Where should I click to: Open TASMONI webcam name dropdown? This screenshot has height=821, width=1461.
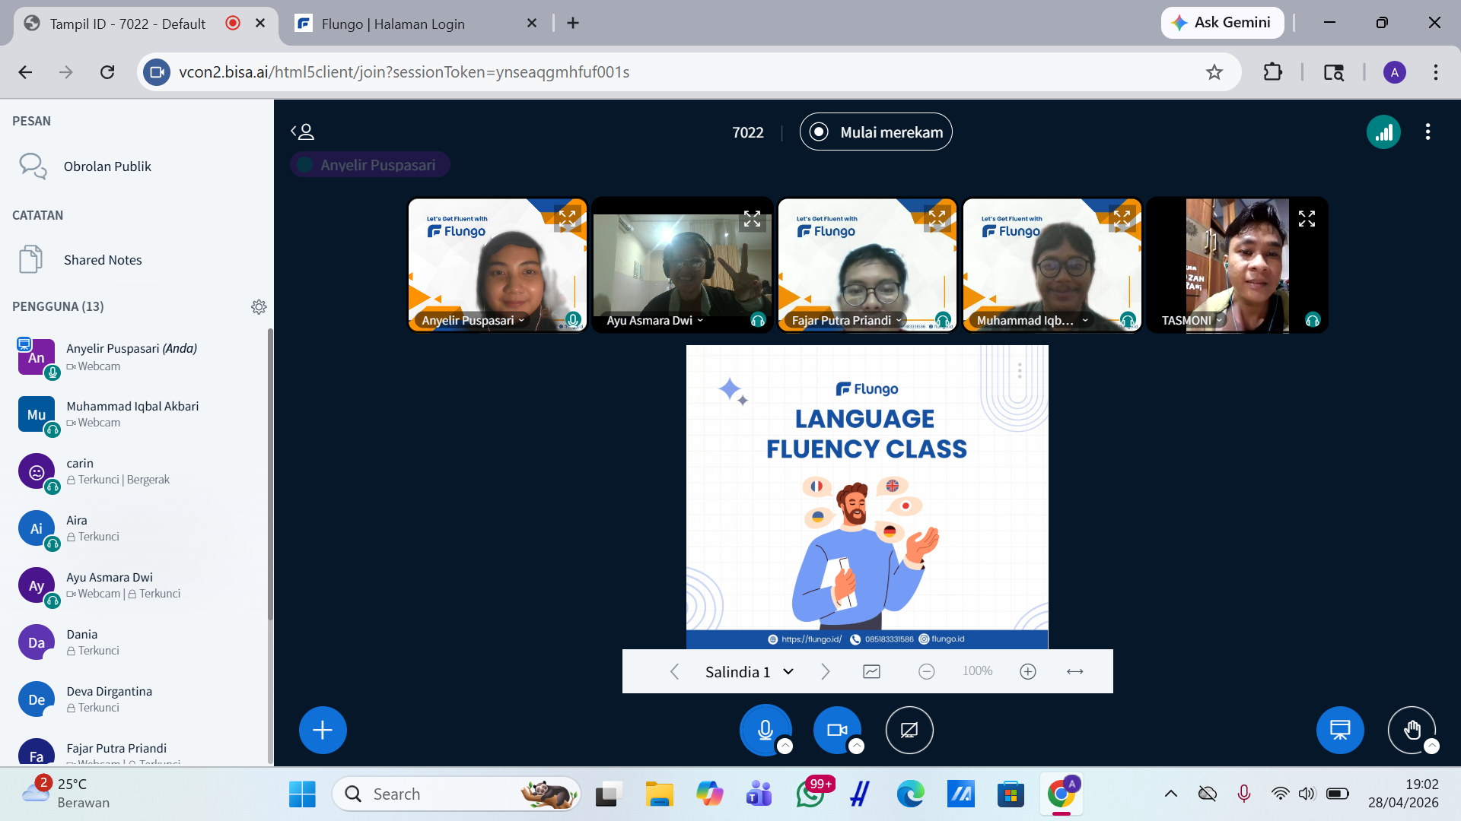pyautogui.click(x=1192, y=321)
